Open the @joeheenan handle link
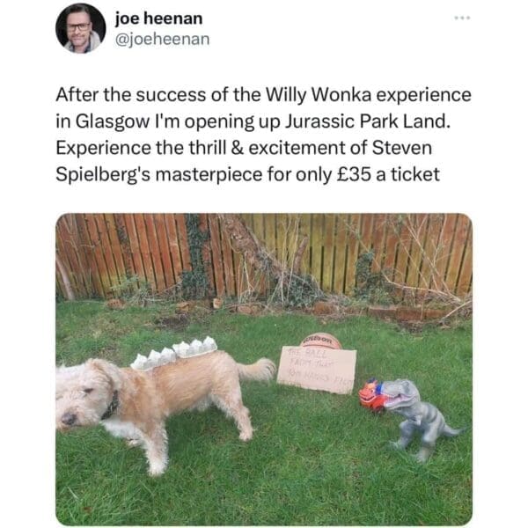The width and height of the screenshot is (528, 528). (162, 40)
